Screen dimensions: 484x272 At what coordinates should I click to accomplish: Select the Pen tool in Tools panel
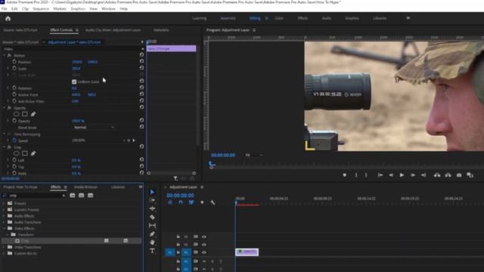(152, 234)
